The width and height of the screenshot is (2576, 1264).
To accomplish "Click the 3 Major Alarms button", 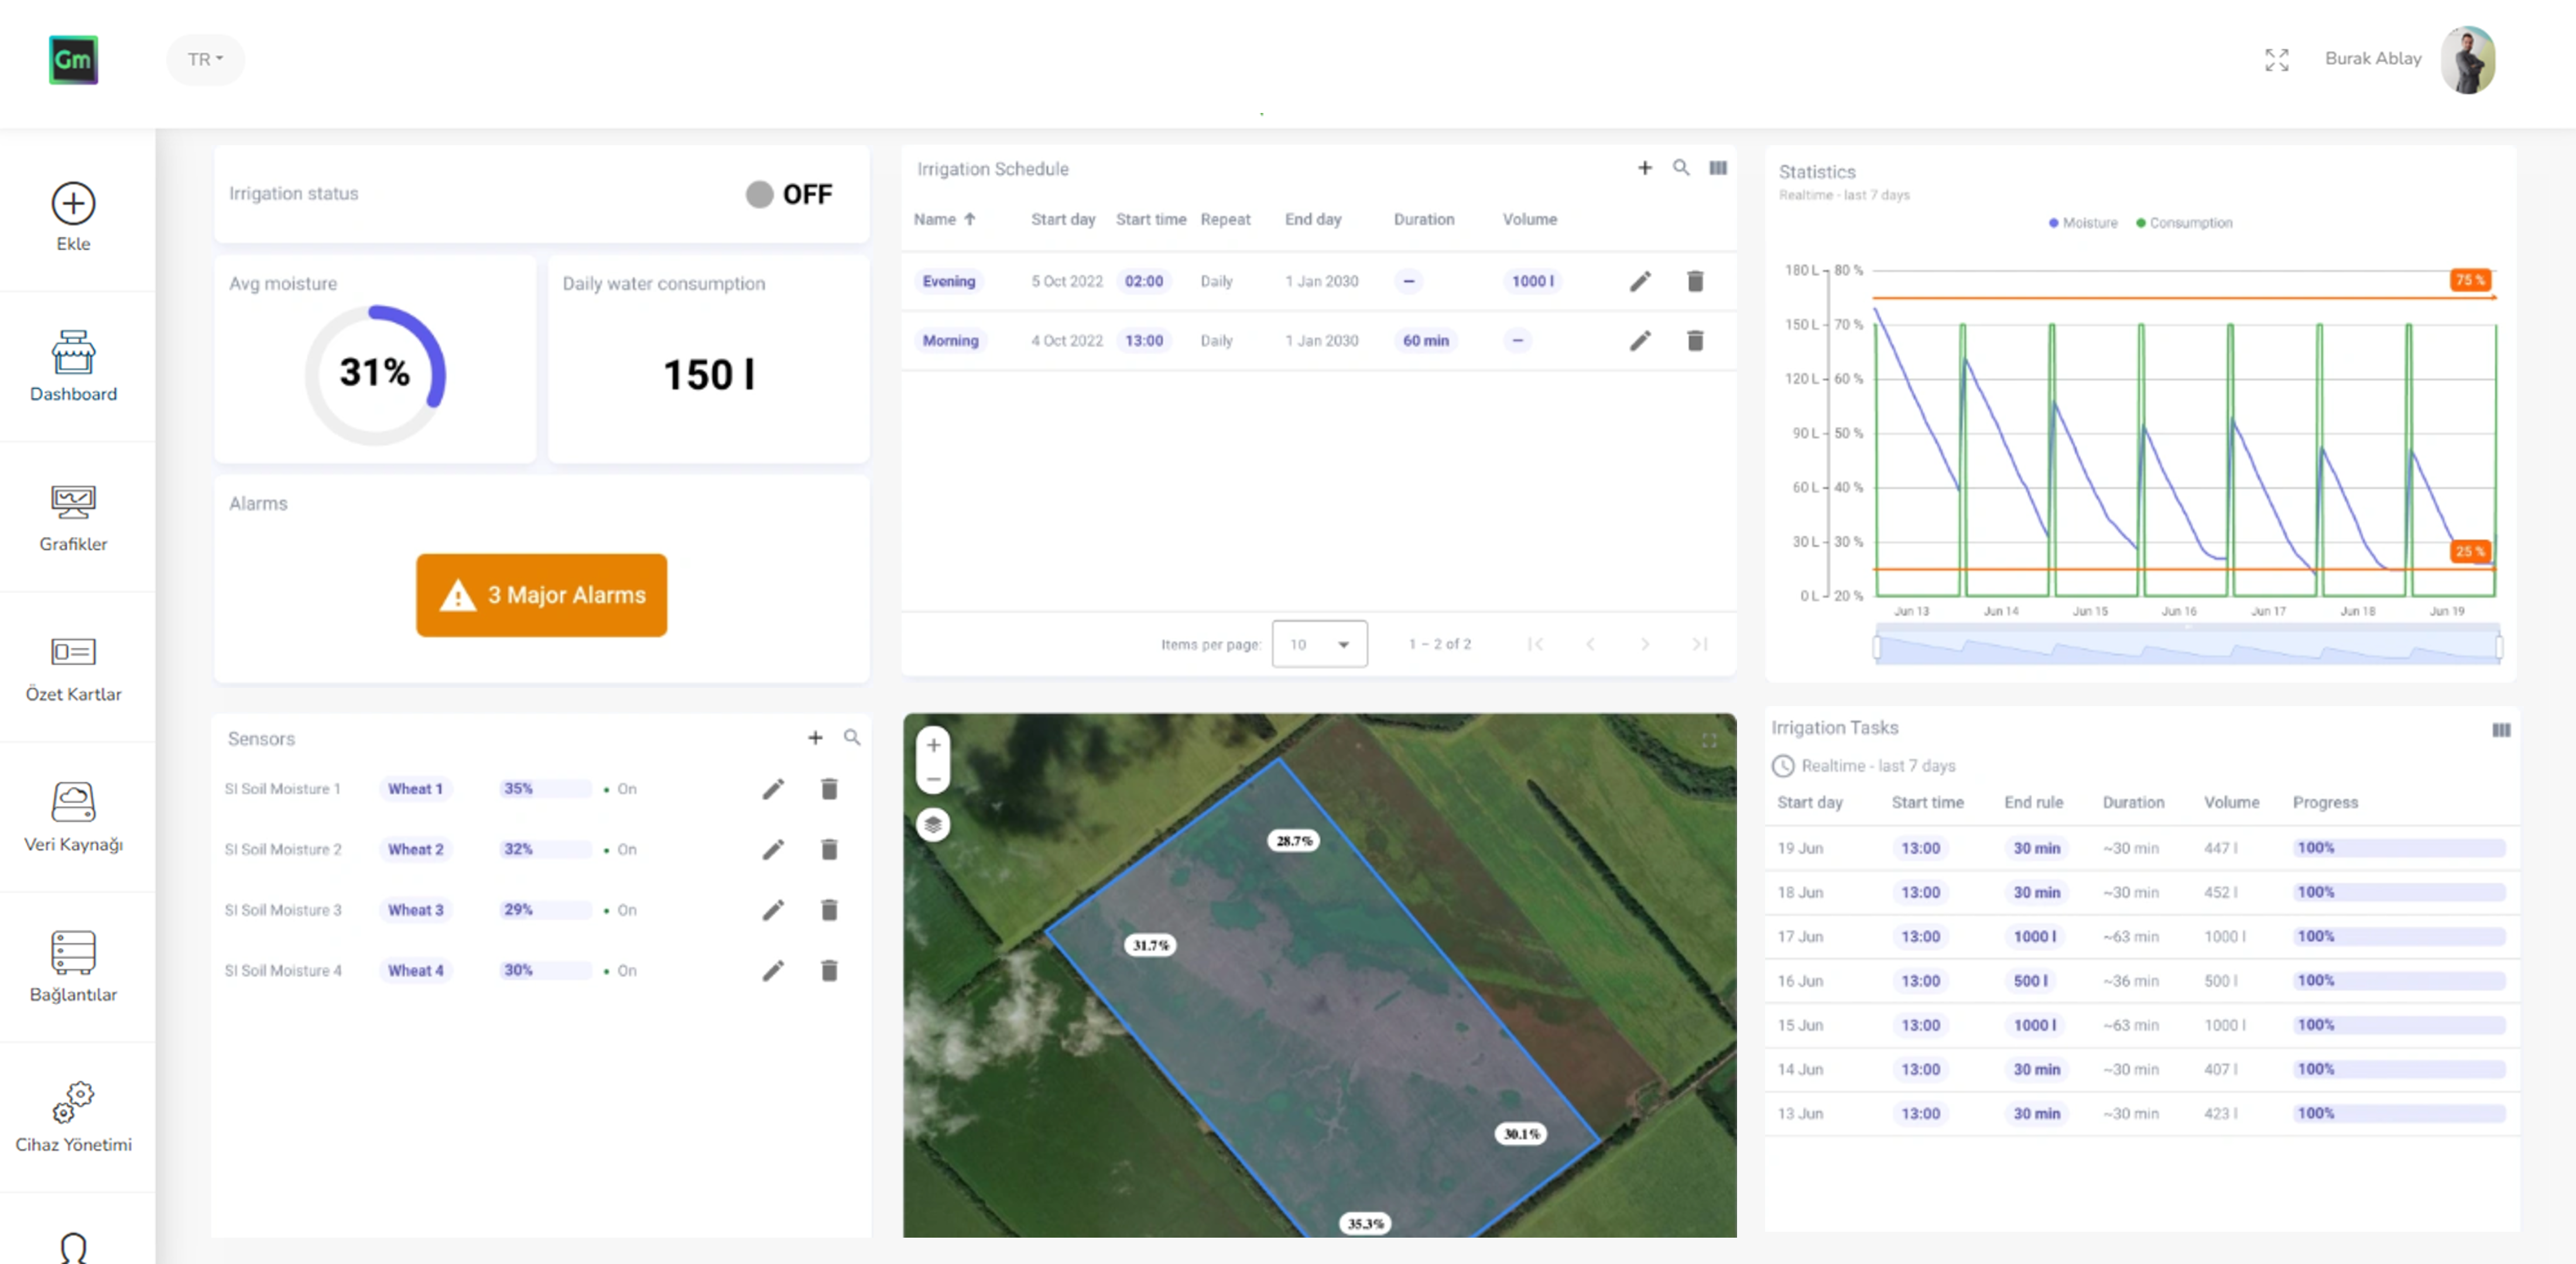I will click(541, 594).
